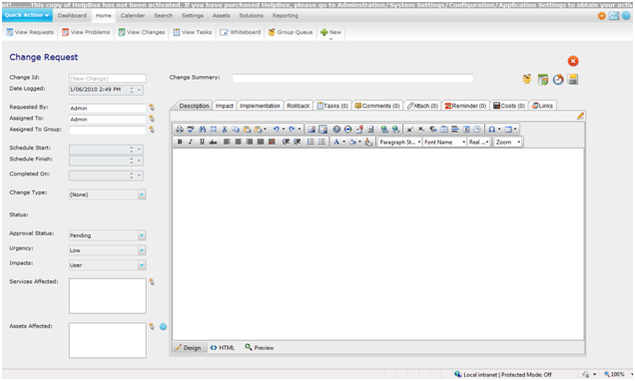Click the spell check icon in editor
This screenshot has height=381, width=635.
(x=191, y=130)
